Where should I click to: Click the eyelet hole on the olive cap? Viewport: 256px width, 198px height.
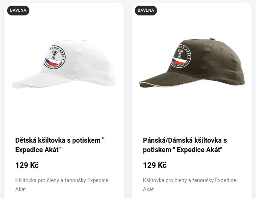click(221, 48)
